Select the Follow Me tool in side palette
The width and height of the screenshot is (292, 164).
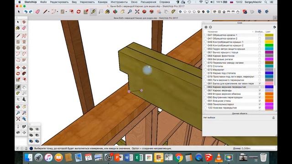pos(24,74)
